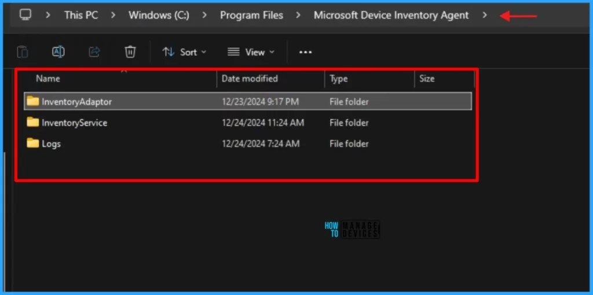This screenshot has width=593, height=295.
Task: Open the View dropdown
Action: click(x=251, y=52)
